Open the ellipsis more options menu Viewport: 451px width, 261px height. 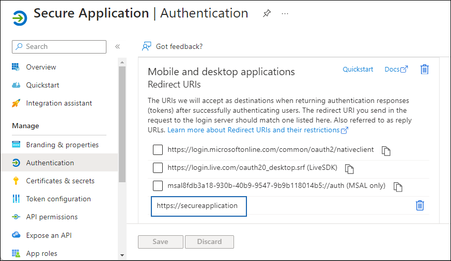click(x=285, y=14)
